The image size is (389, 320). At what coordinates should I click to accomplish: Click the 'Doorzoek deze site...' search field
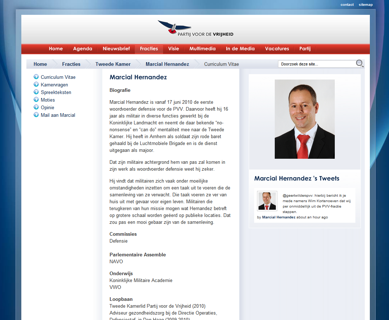tap(317, 64)
